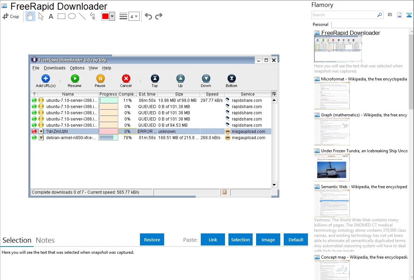
Task: Click the Paste Image button
Action: coord(268,240)
